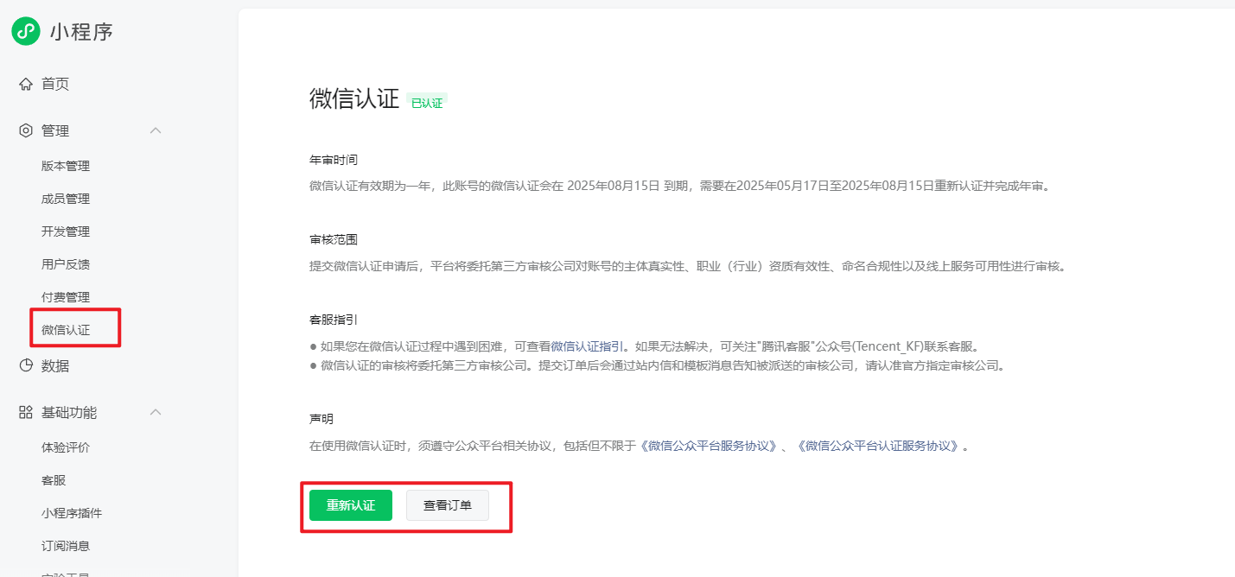
Task: Click the 微信认证 page heading
Action: (x=354, y=98)
